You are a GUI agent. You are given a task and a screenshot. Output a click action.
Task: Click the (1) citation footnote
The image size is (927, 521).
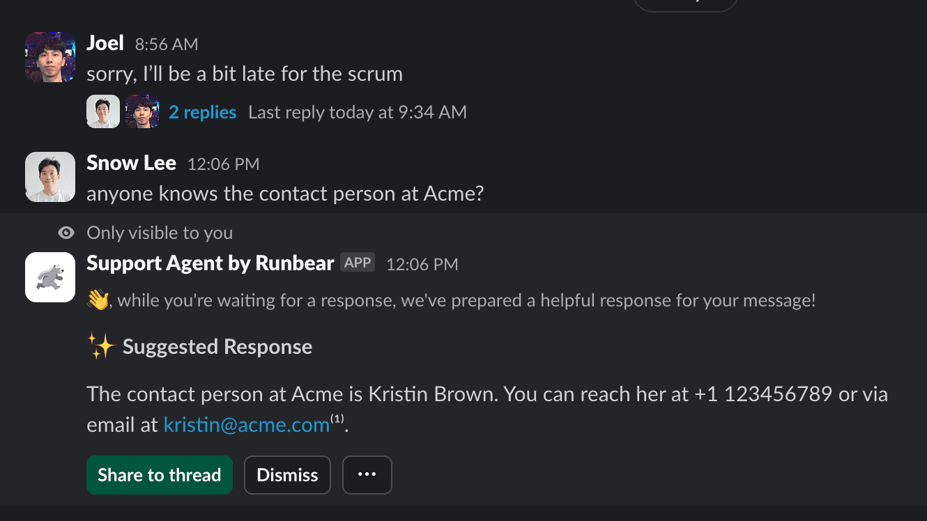pos(337,419)
